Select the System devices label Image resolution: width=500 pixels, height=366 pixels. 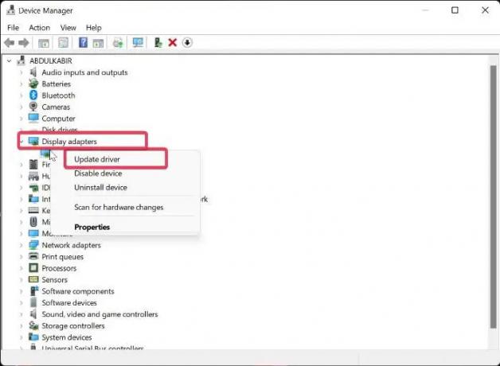[67, 337]
